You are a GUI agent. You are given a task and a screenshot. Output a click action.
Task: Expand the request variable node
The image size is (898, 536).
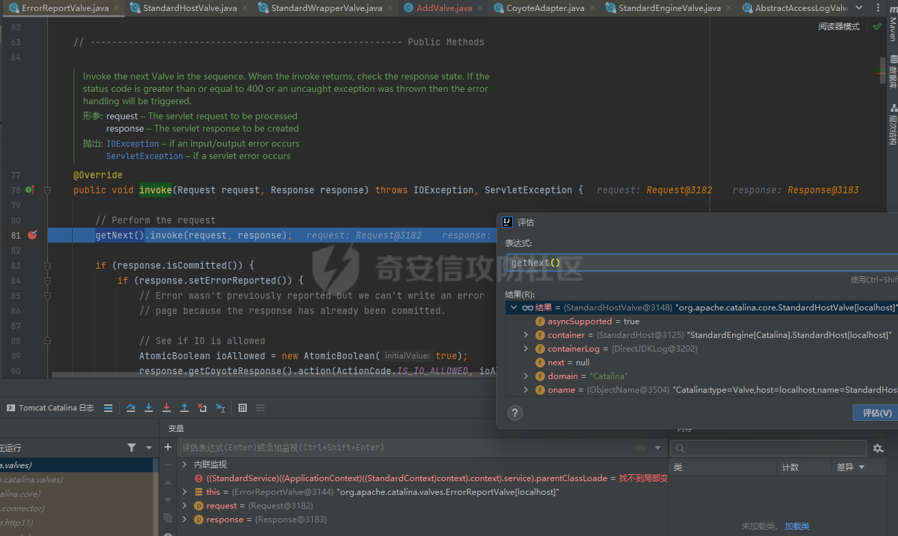(x=184, y=506)
